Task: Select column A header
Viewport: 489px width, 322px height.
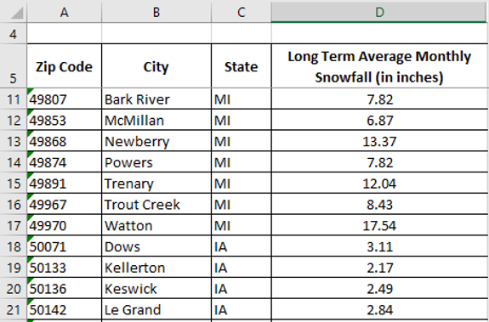Action: pos(65,12)
